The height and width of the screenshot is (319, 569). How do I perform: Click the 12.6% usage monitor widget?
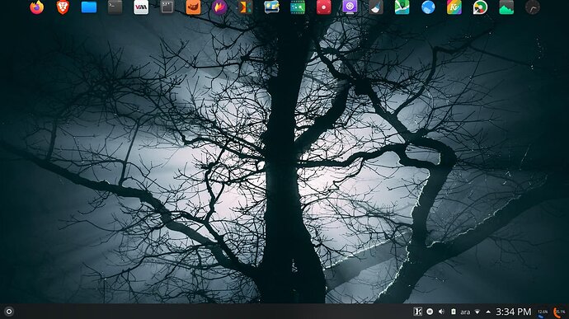[543, 312]
